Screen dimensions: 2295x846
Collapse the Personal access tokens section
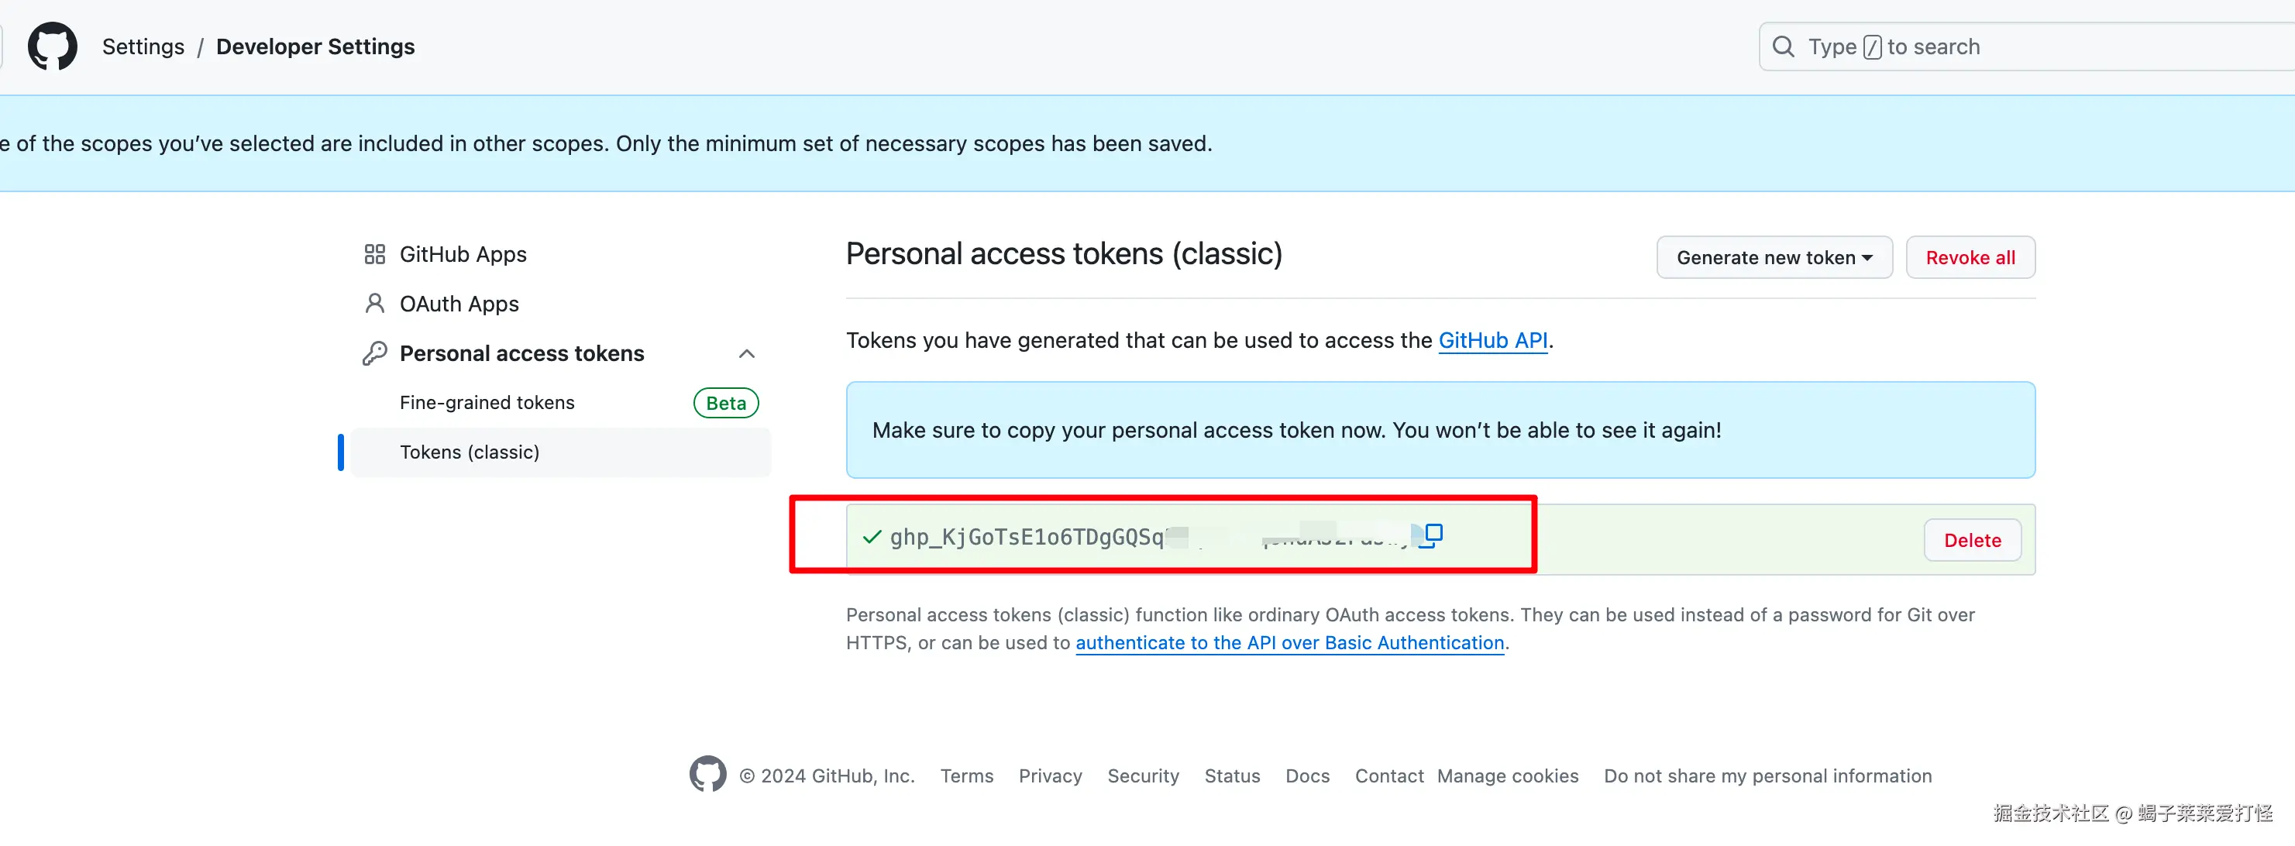pyautogui.click(x=747, y=353)
